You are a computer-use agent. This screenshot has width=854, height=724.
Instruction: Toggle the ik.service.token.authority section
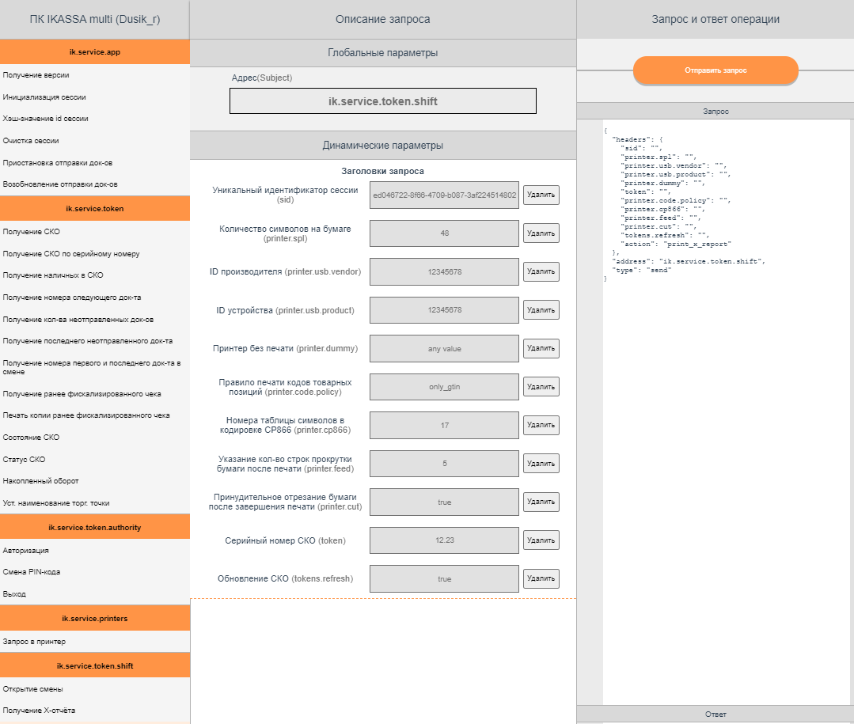click(95, 527)
